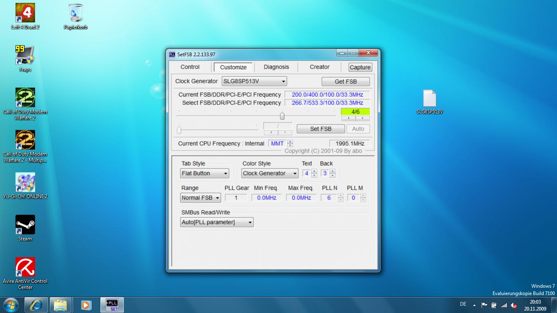Click the 1995.1MHz CPU frequency readout
The width and height of the screenshot is (557, 313).
350,144
